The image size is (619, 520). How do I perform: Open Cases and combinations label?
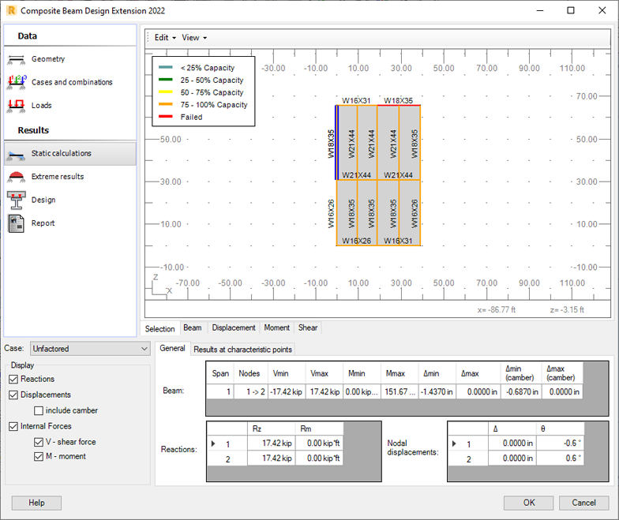[x=72, y=82]
